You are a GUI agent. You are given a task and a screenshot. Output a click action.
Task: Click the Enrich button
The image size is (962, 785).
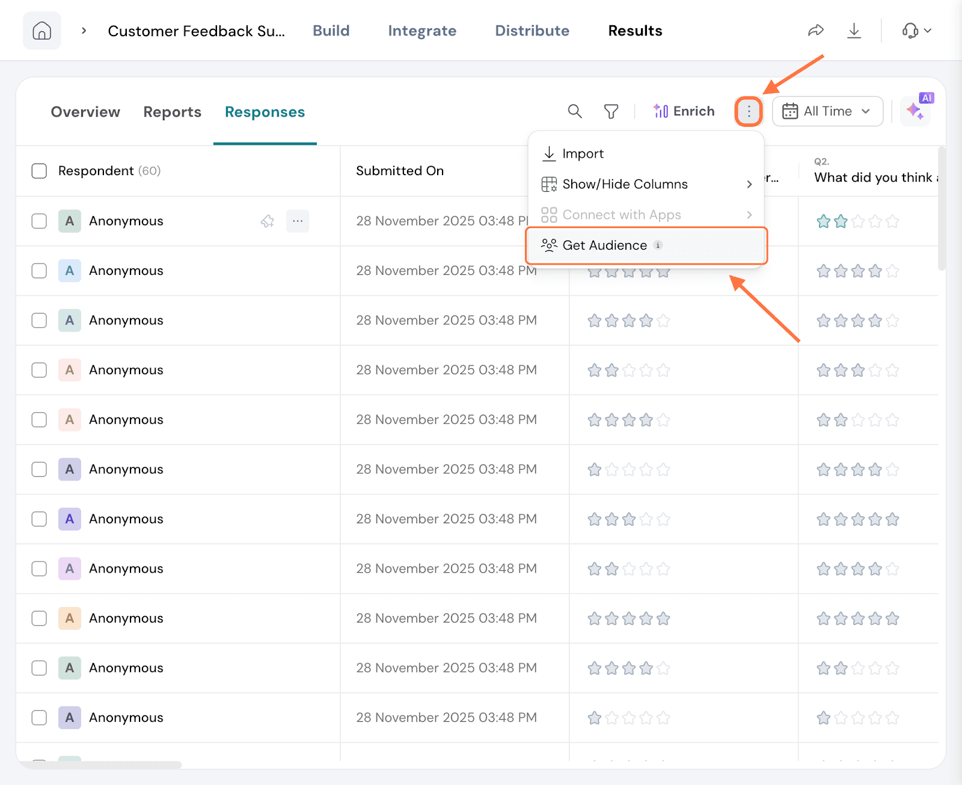point(684,111)
